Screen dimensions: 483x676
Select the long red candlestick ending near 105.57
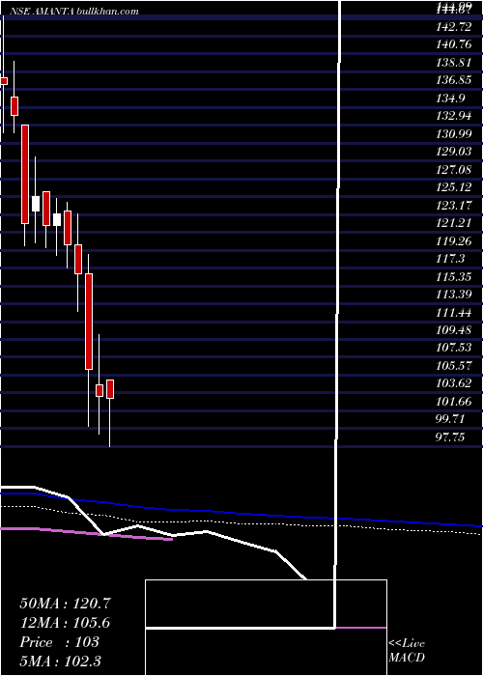(89, 322)
